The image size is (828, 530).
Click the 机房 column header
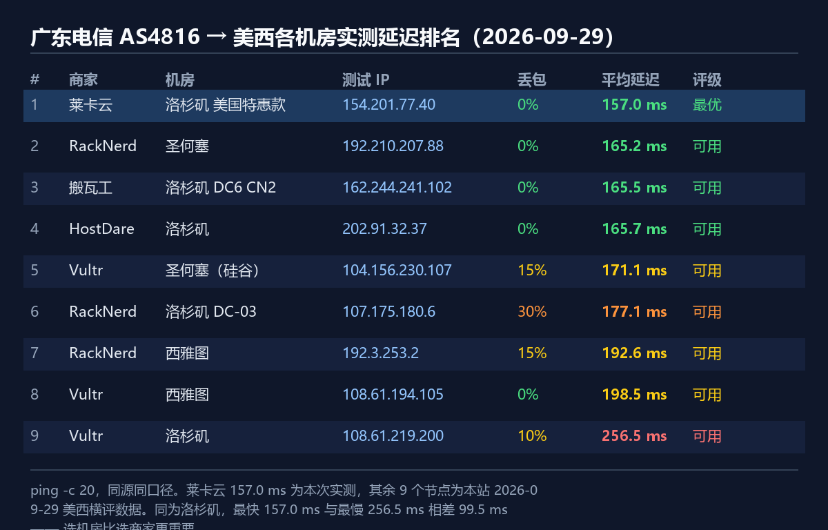(179, 80)
